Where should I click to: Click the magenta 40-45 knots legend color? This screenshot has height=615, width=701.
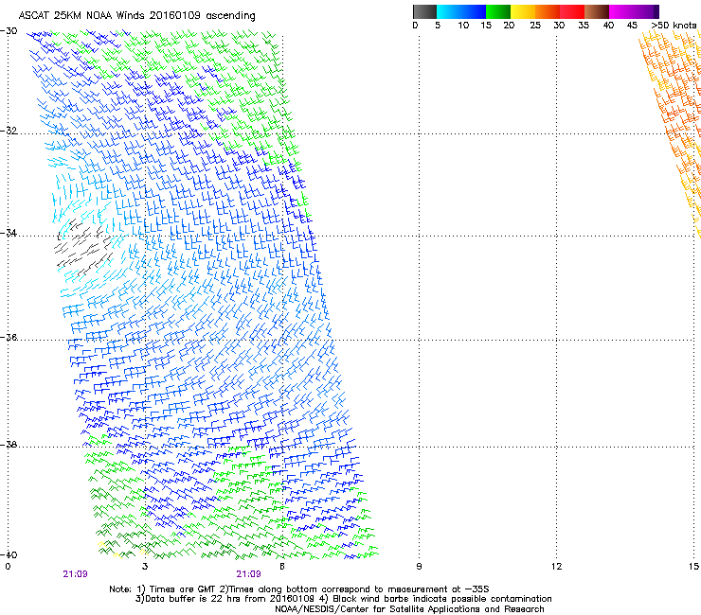(620, 11)
